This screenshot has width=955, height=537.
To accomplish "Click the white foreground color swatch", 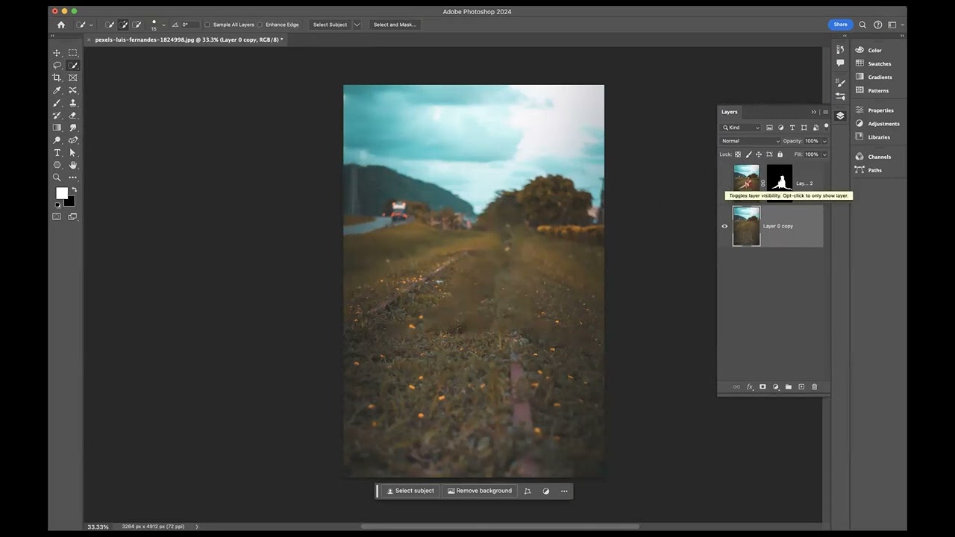I will (62, 193).
